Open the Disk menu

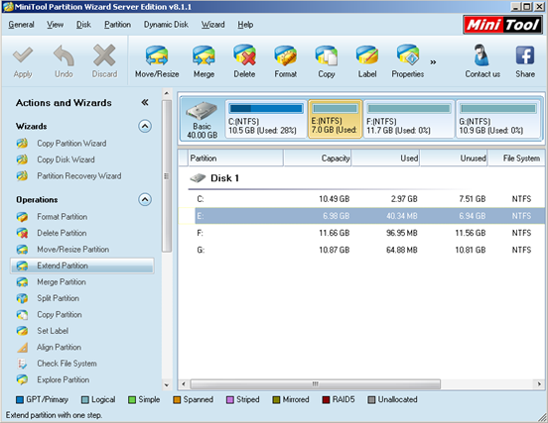[83, 25]
